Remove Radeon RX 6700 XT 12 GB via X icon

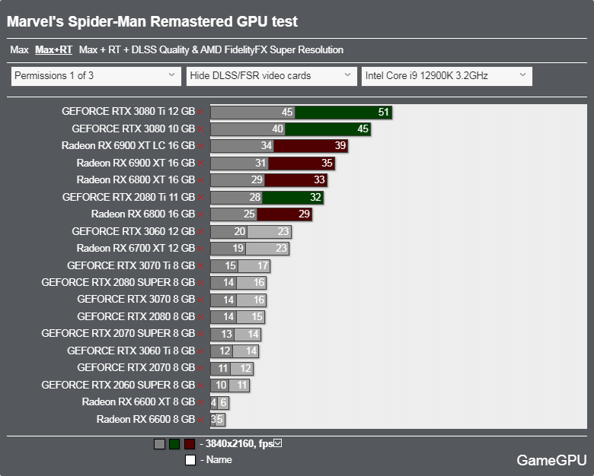[x=201, y=249]
